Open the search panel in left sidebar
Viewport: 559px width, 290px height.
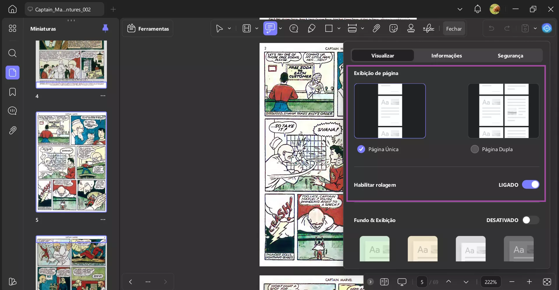12,53
